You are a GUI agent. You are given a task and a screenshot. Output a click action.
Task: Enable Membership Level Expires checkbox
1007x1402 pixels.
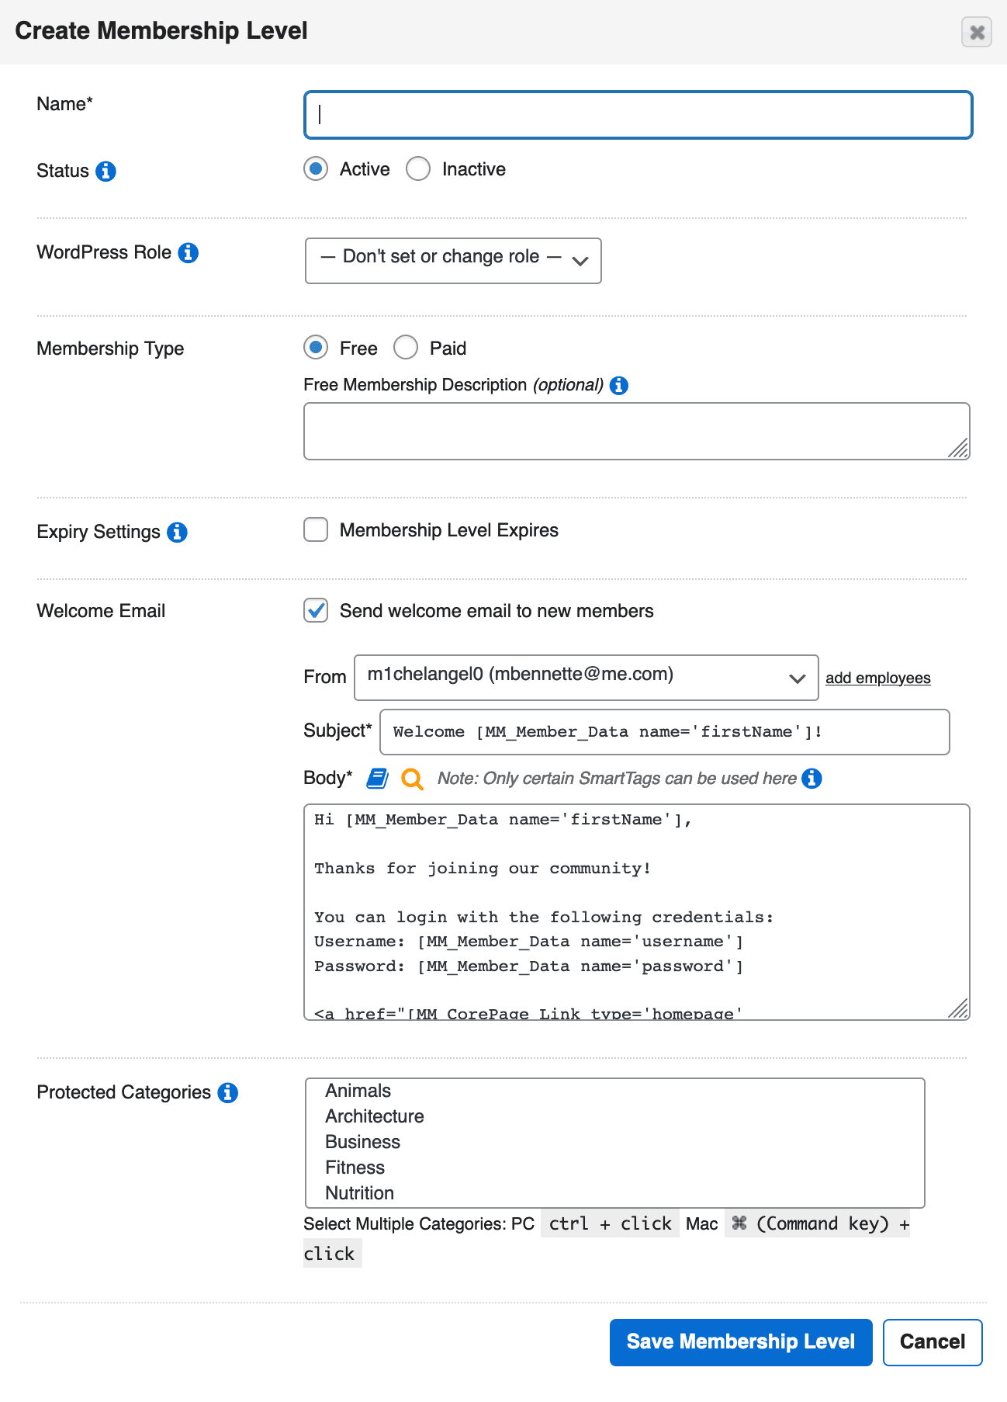click(316, 529)
